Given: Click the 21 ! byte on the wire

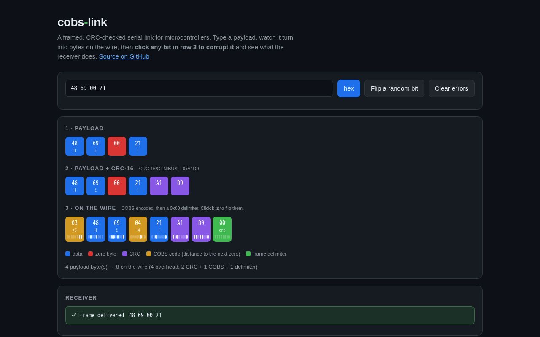Looking at the screenshot, I should 159,229.
